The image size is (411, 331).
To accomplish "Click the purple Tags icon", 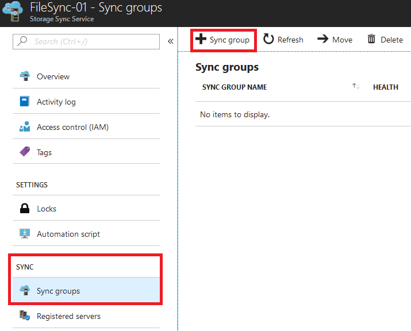I will coord(25,152).
